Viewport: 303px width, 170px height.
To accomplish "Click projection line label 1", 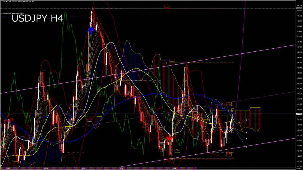I will click(x=246, y=133).
